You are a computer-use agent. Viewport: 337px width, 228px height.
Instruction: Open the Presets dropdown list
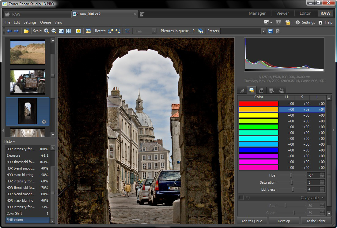[x=263, y=31]
